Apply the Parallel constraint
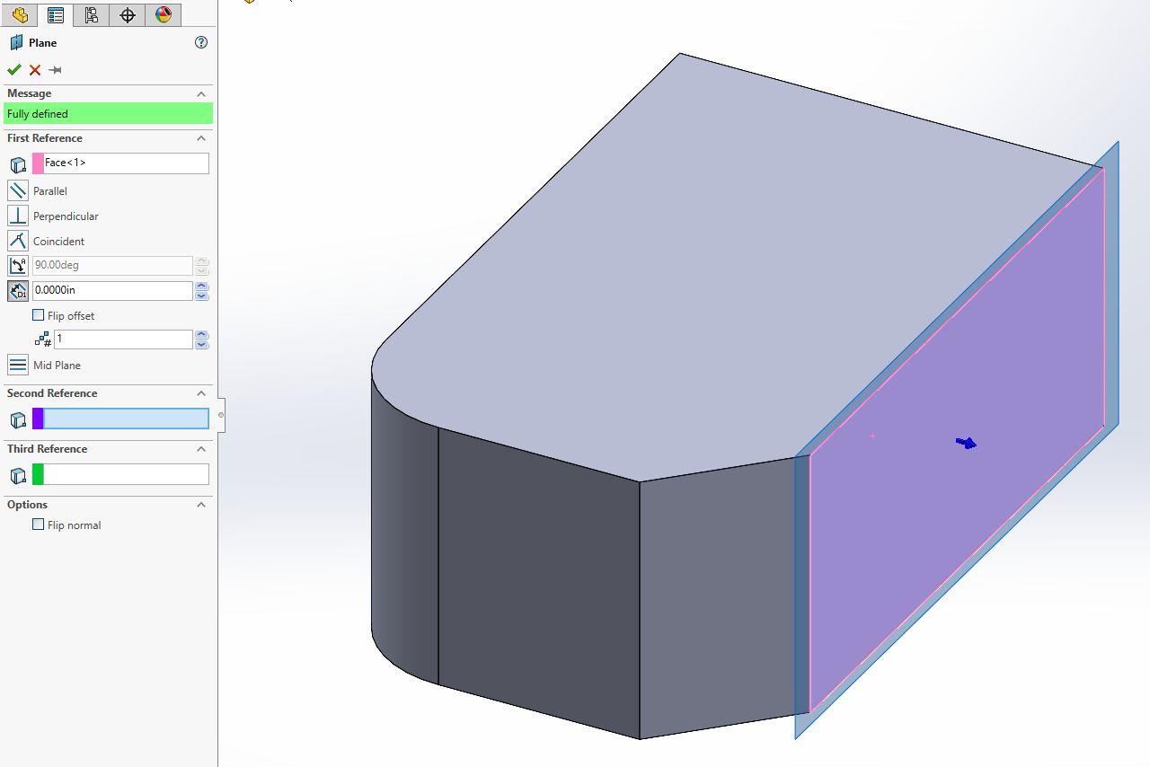 [x=17, y=190]
